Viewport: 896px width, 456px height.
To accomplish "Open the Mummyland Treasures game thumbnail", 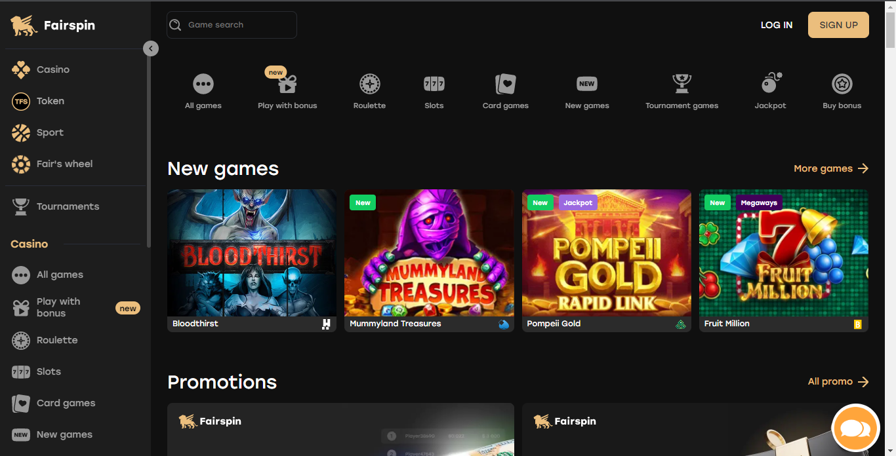I will pyautogui.click(x=429, y=253).
